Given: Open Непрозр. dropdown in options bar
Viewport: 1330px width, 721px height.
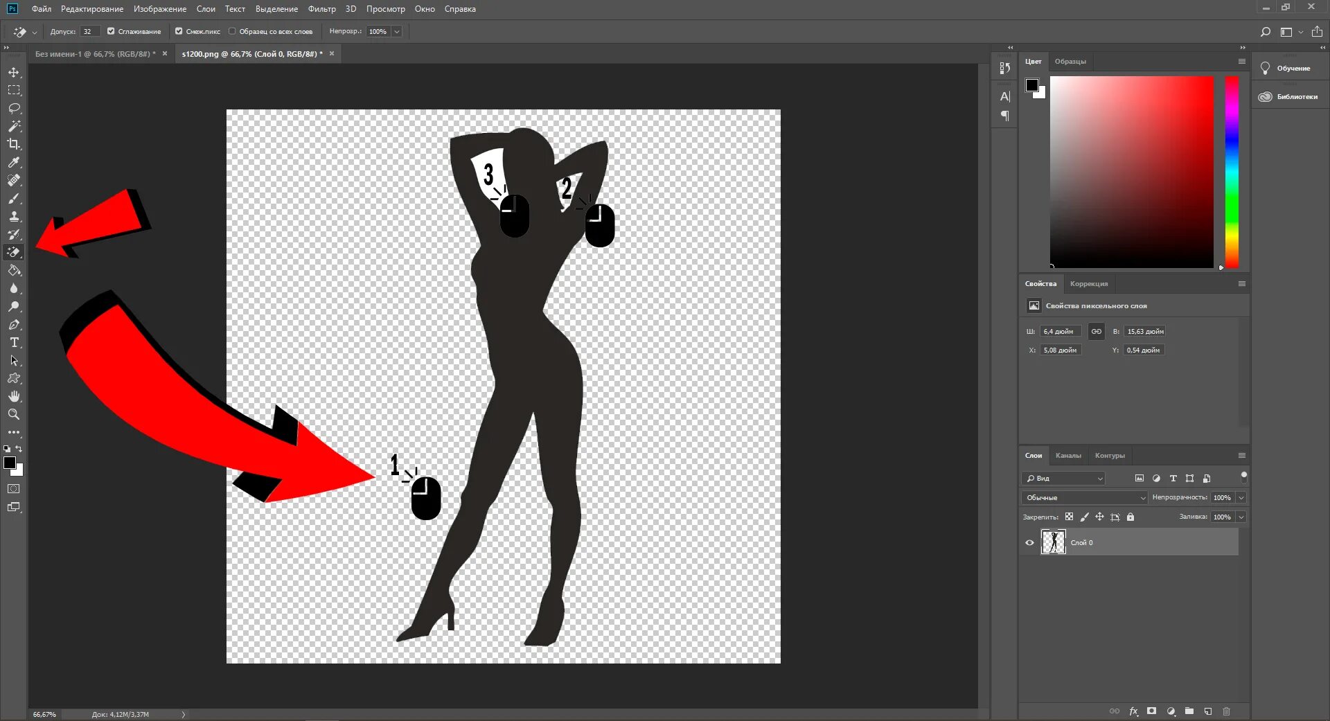Looking at the screenshot, I should [397, 32].
